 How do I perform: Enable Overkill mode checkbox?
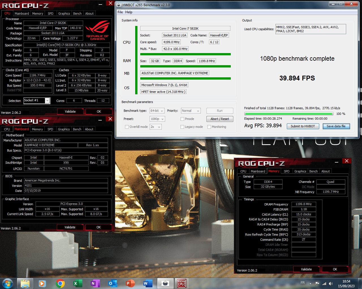point(127,127)
